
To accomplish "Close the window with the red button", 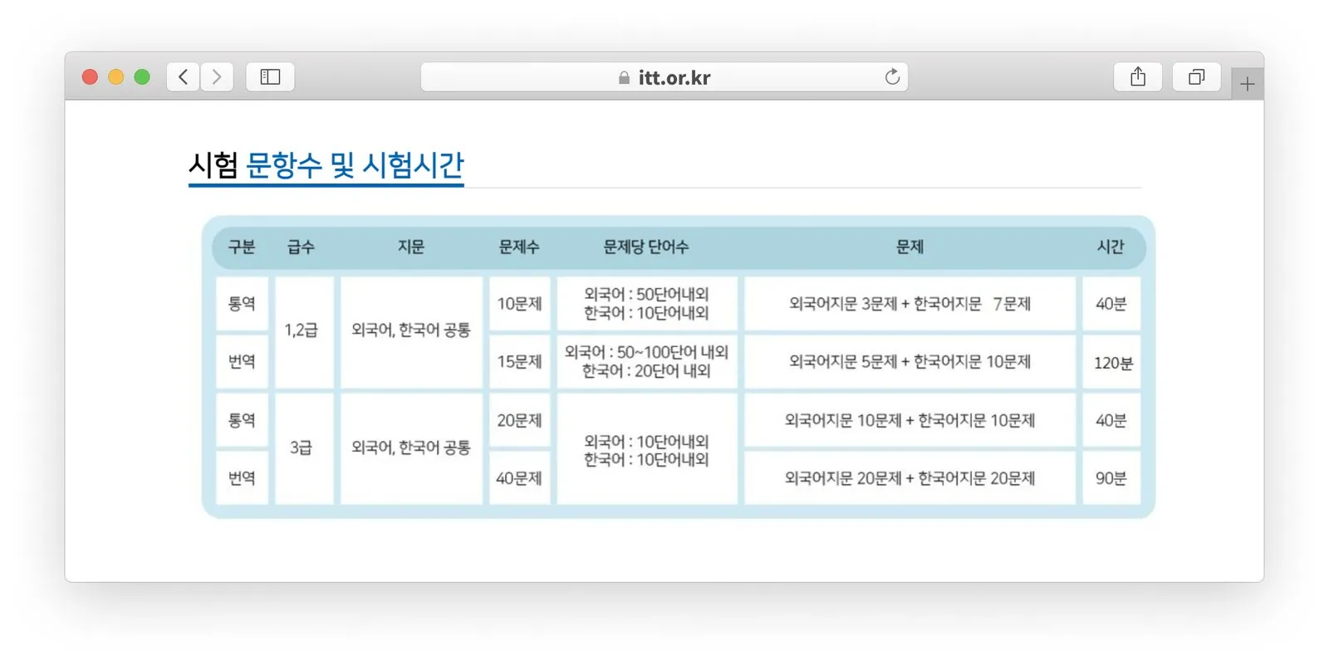I will pyautogui.click(x=90, y=77).
